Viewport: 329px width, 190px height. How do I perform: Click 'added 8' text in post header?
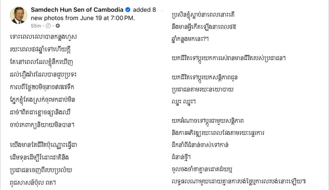(x=144, y=10)
